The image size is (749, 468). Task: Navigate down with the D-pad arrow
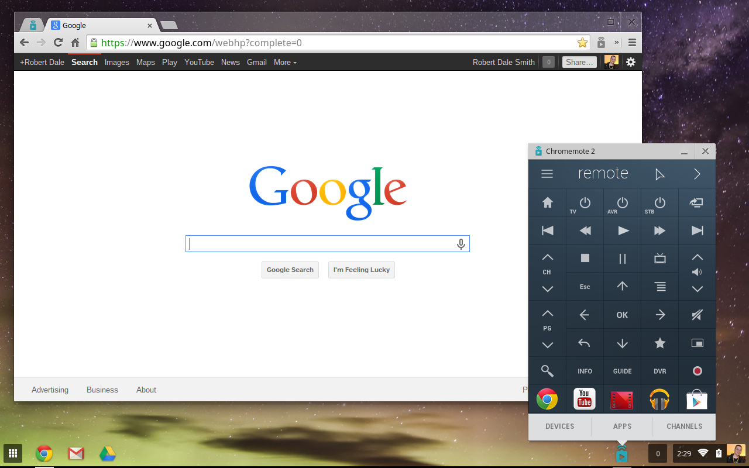[x=623, y=343]
